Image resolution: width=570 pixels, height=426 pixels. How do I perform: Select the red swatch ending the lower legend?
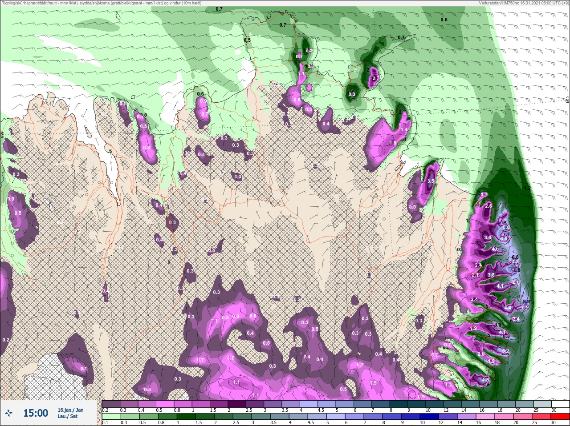[560, 417]
